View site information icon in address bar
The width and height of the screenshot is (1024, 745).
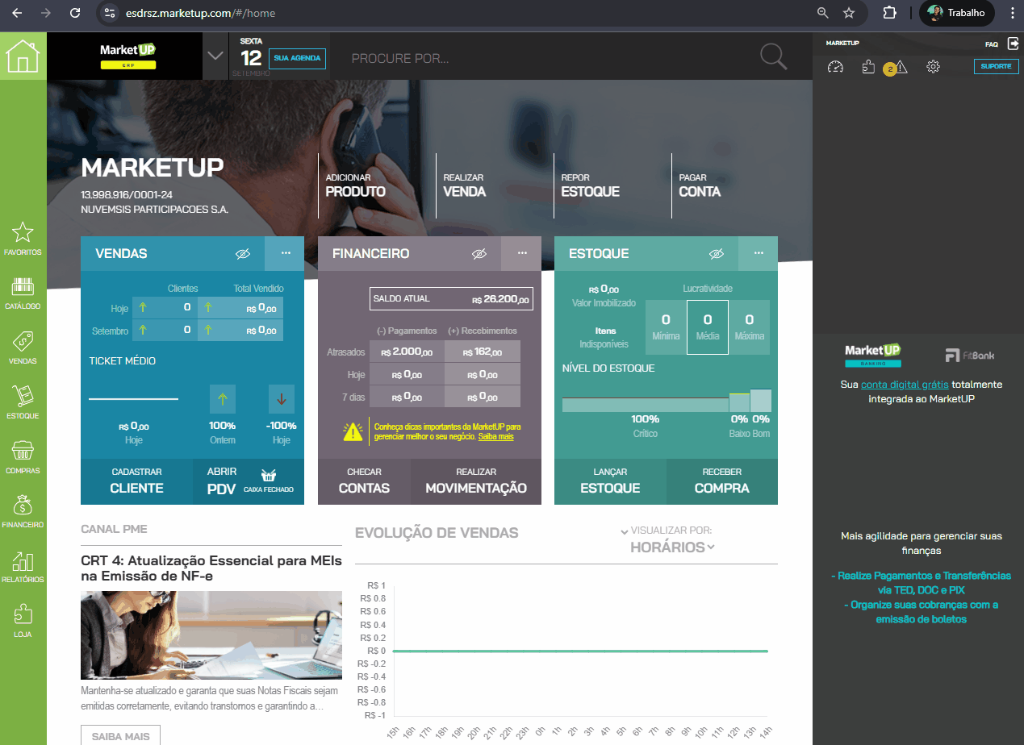[111, 13]
